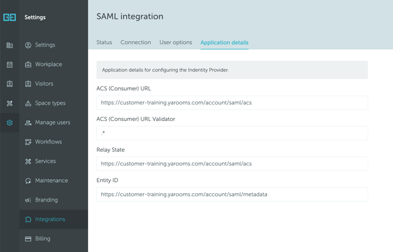Open Space types settings
Viewport: 393px width, 252px height.
click(50, 103)
